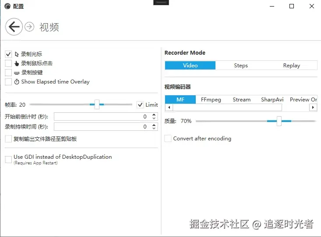Select the SharpAvi encoder tab

272,100
